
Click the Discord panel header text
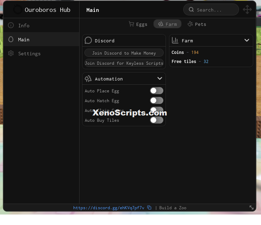(104, 41)
